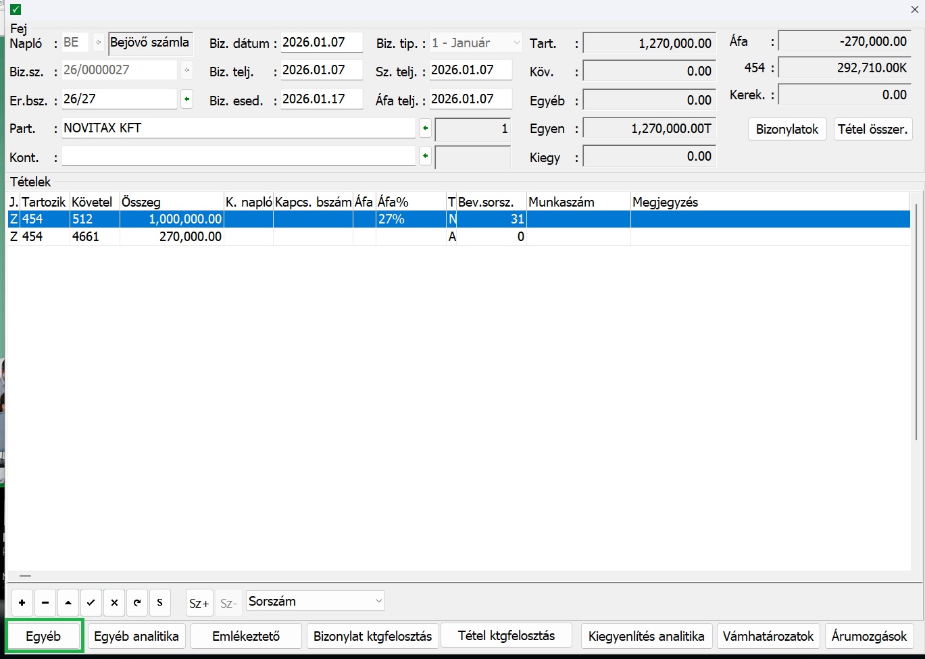
Task: Open the Egyéb analitika tab
Action: [x=136, y=636]
